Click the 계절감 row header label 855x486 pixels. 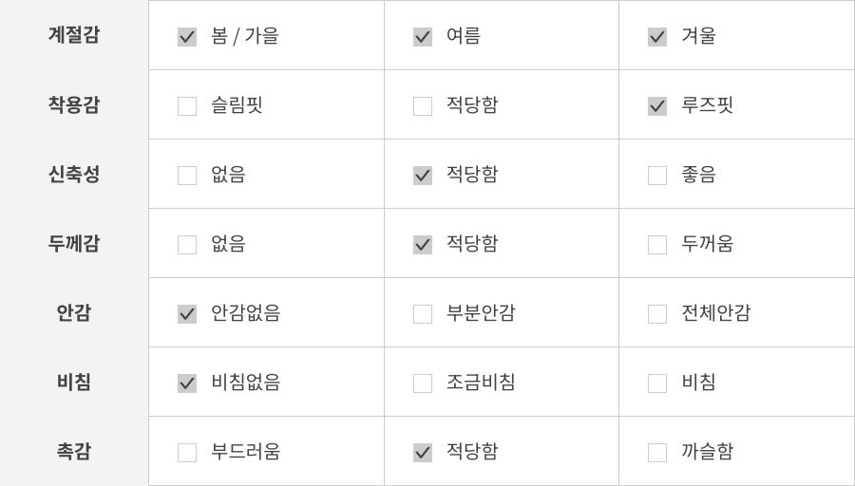[x=74, y=35]
